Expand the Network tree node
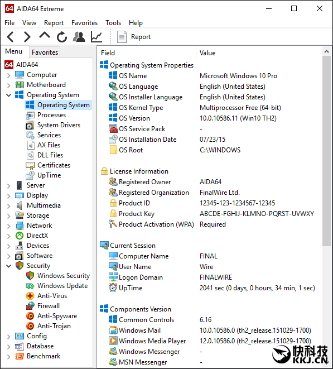The image size is (333, 369). [9, 226]
